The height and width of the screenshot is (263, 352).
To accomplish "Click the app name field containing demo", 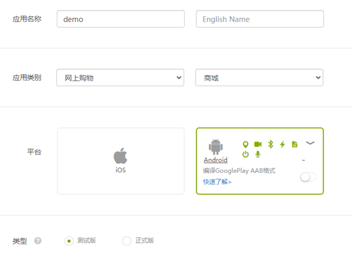I will pos(120,19).
